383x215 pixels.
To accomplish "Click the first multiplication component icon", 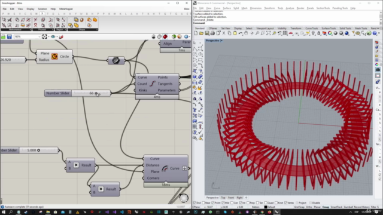I will pos(76,165).
